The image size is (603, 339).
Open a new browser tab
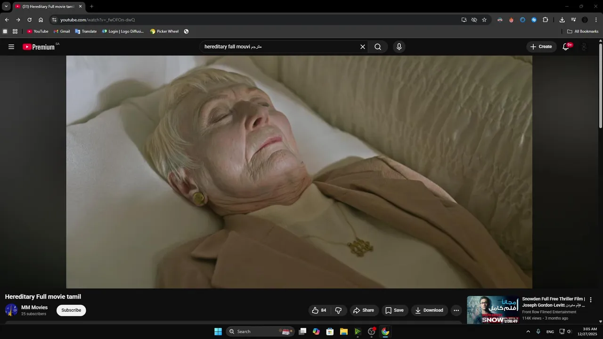point(91,7)
